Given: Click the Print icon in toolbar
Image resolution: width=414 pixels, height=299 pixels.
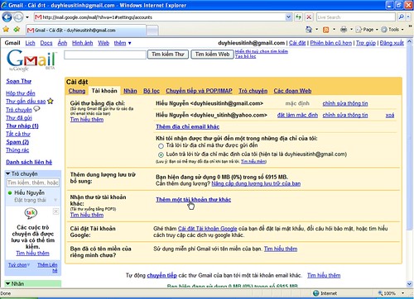Looking at the screenshot, I should tap(344, 29).
